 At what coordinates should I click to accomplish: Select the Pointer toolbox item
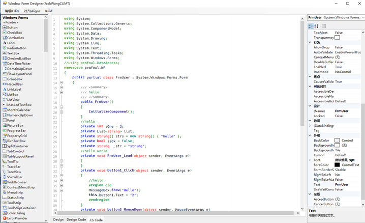(11, 22)
